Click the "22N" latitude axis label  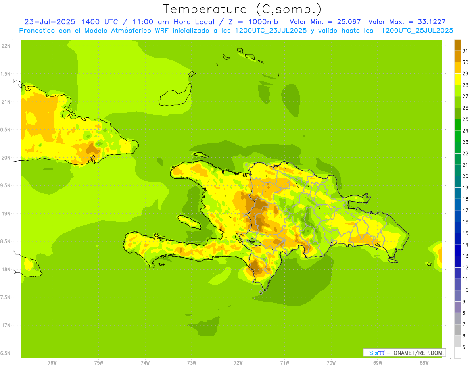click(6, 46)
